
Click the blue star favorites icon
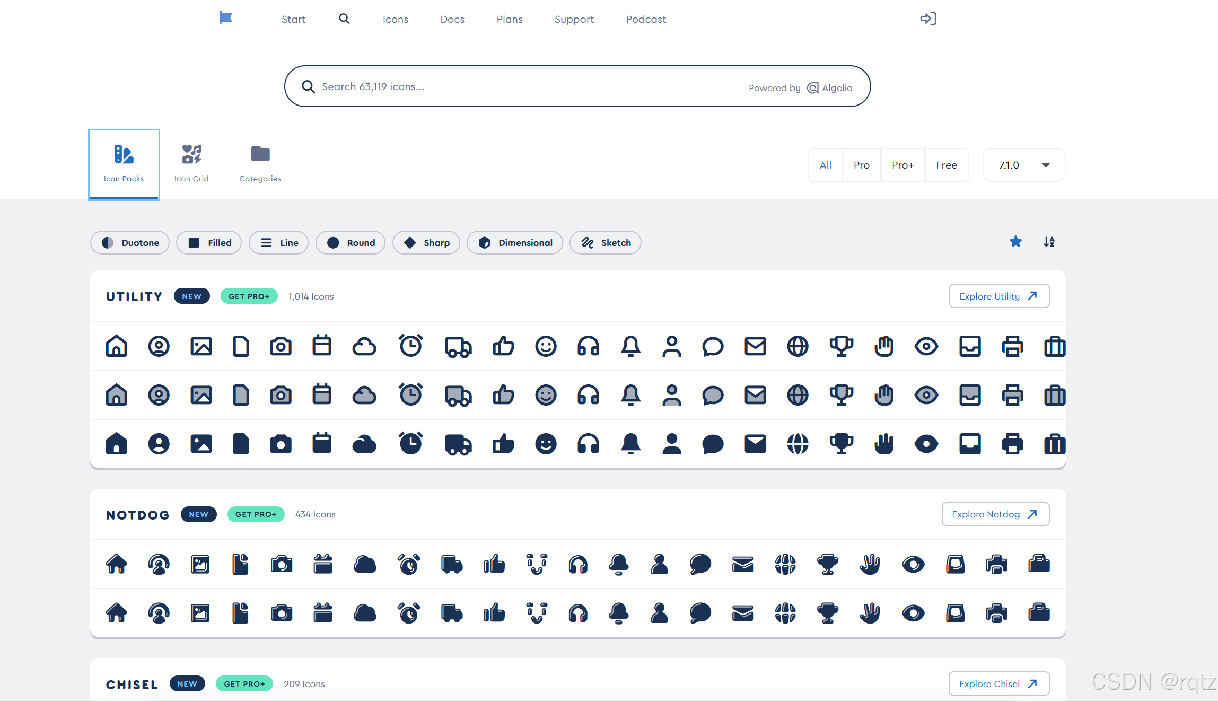[1015, 242]
